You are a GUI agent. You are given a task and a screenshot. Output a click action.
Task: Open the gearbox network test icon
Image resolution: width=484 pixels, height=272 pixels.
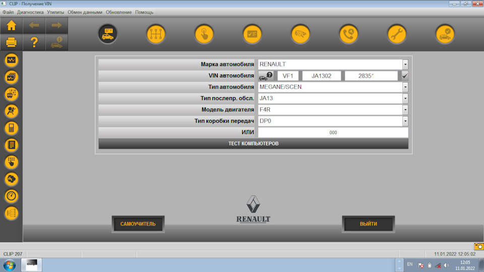(x=156, y=34)
